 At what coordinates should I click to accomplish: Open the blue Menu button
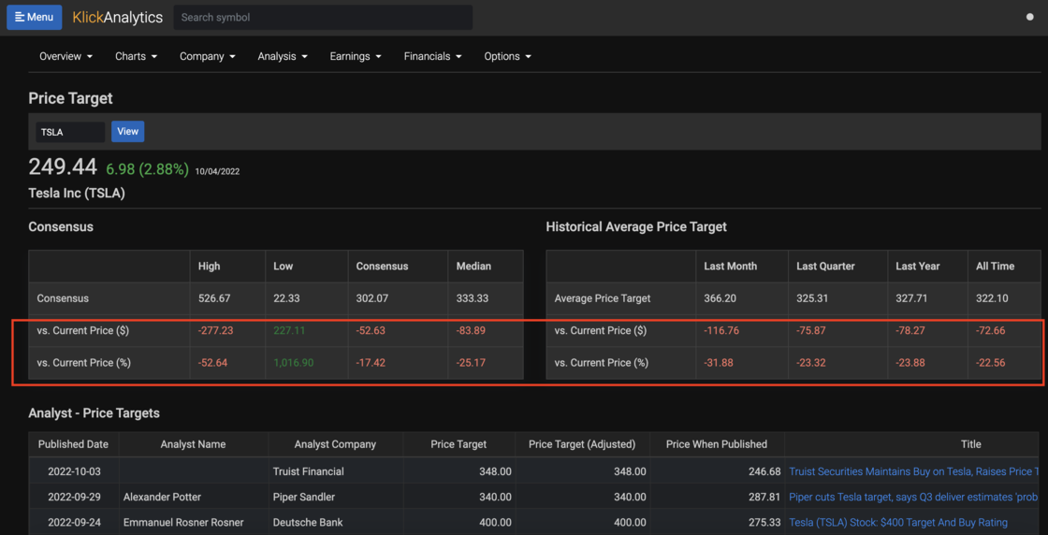pyautogui.click(x=34, y=18)
